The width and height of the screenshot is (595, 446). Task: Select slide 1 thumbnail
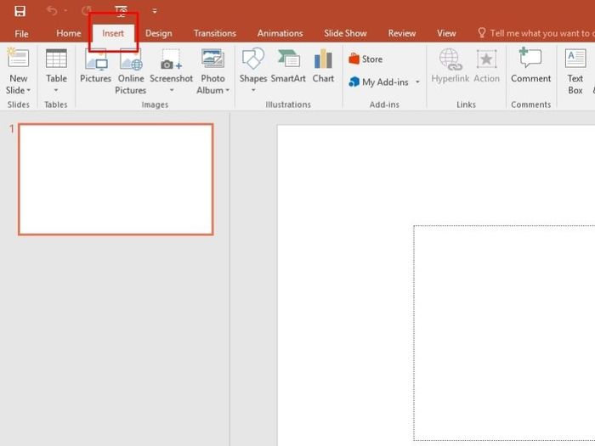(116, 179)
